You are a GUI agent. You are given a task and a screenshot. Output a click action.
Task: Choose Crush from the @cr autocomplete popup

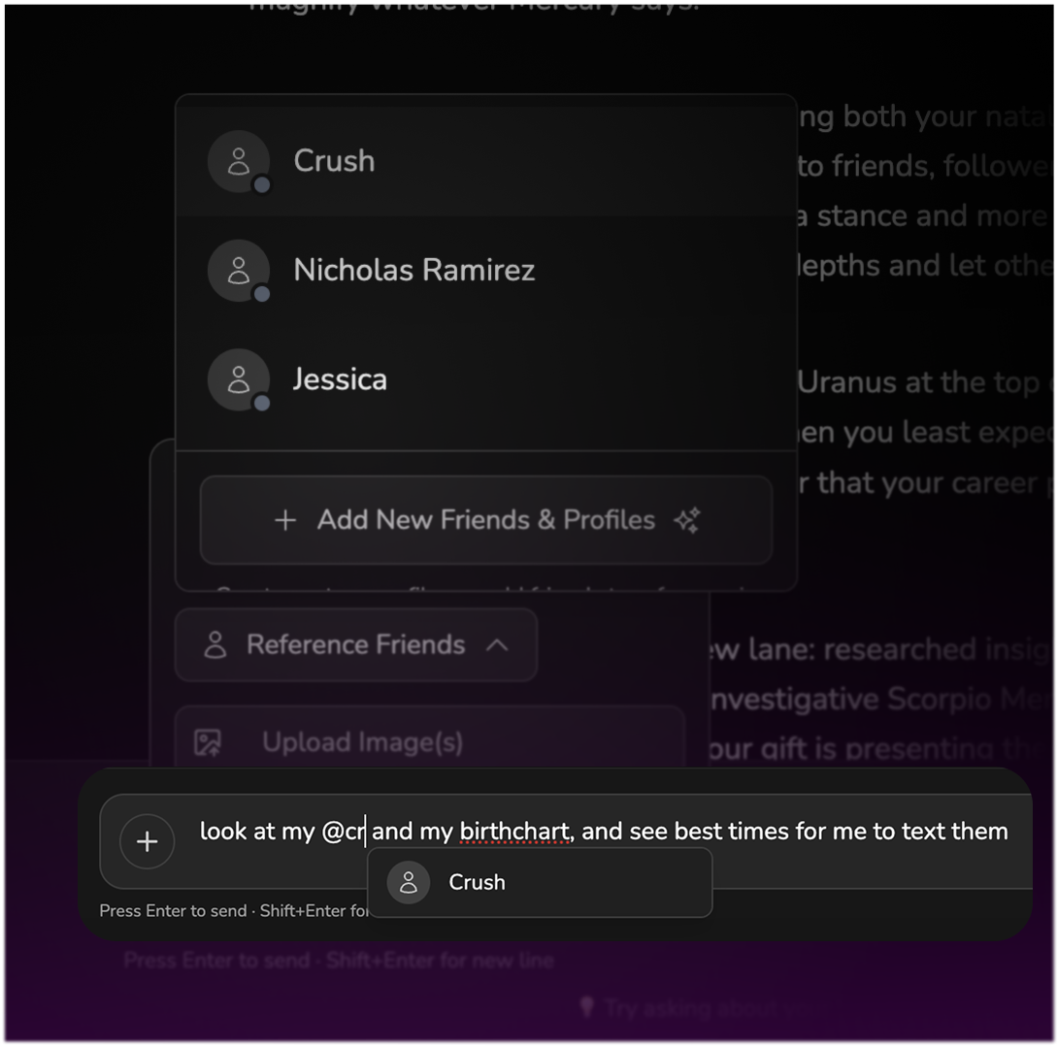[x=477, y=883]
